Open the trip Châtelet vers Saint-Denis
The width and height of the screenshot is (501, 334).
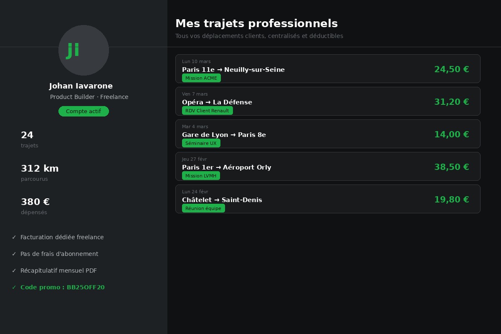328,199
